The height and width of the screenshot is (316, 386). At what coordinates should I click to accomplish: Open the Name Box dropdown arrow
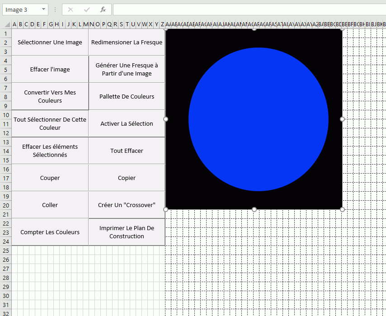coord(43,9)
